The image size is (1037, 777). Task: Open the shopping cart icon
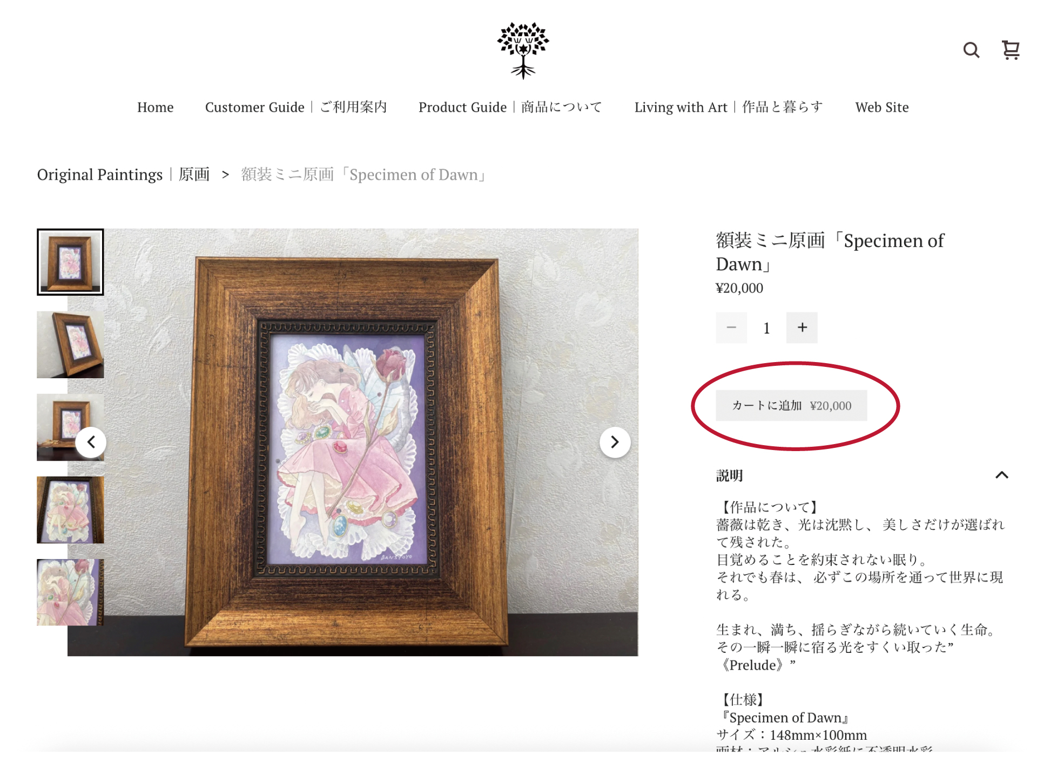1011,50
